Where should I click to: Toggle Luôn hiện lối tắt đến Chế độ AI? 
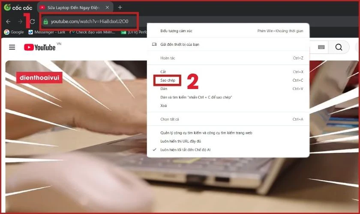click(228, 150)
